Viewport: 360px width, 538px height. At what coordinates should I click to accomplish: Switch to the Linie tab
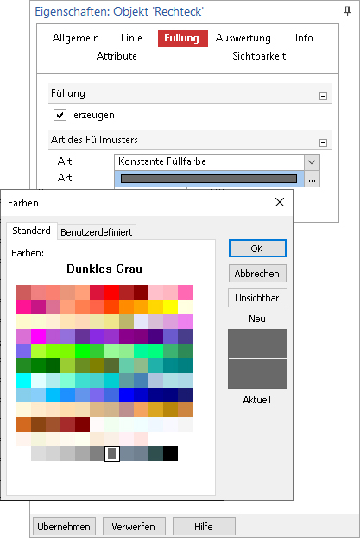[131, 38]
